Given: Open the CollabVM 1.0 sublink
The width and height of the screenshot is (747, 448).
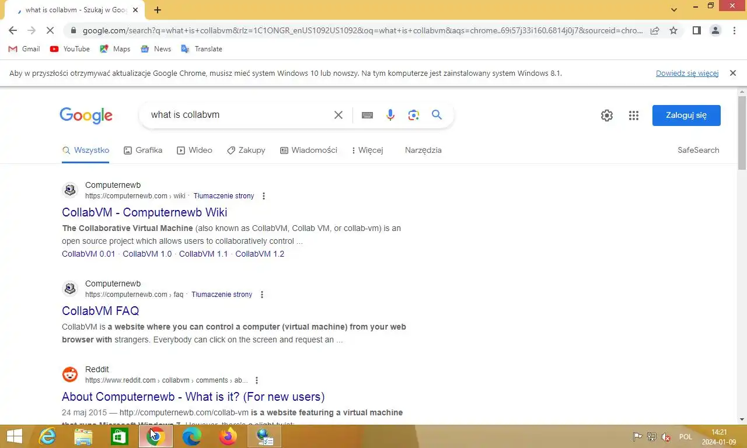Looking at the screenshot, I should pyautogui.click(x=147, y=254).
